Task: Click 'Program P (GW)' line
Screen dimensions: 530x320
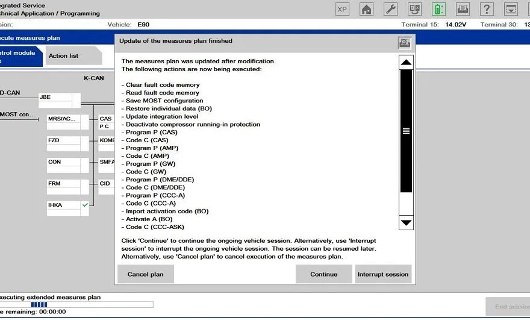Action: click(148, 164)
